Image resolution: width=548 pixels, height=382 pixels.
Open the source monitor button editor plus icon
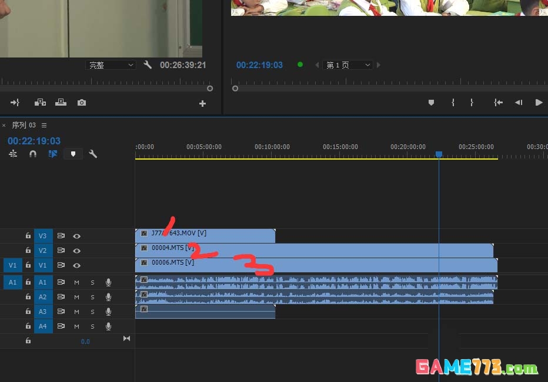point(202,104)
